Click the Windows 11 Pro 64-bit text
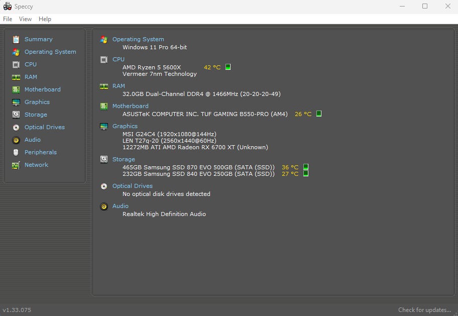458x316 pixels. click(x=155, y=47)
